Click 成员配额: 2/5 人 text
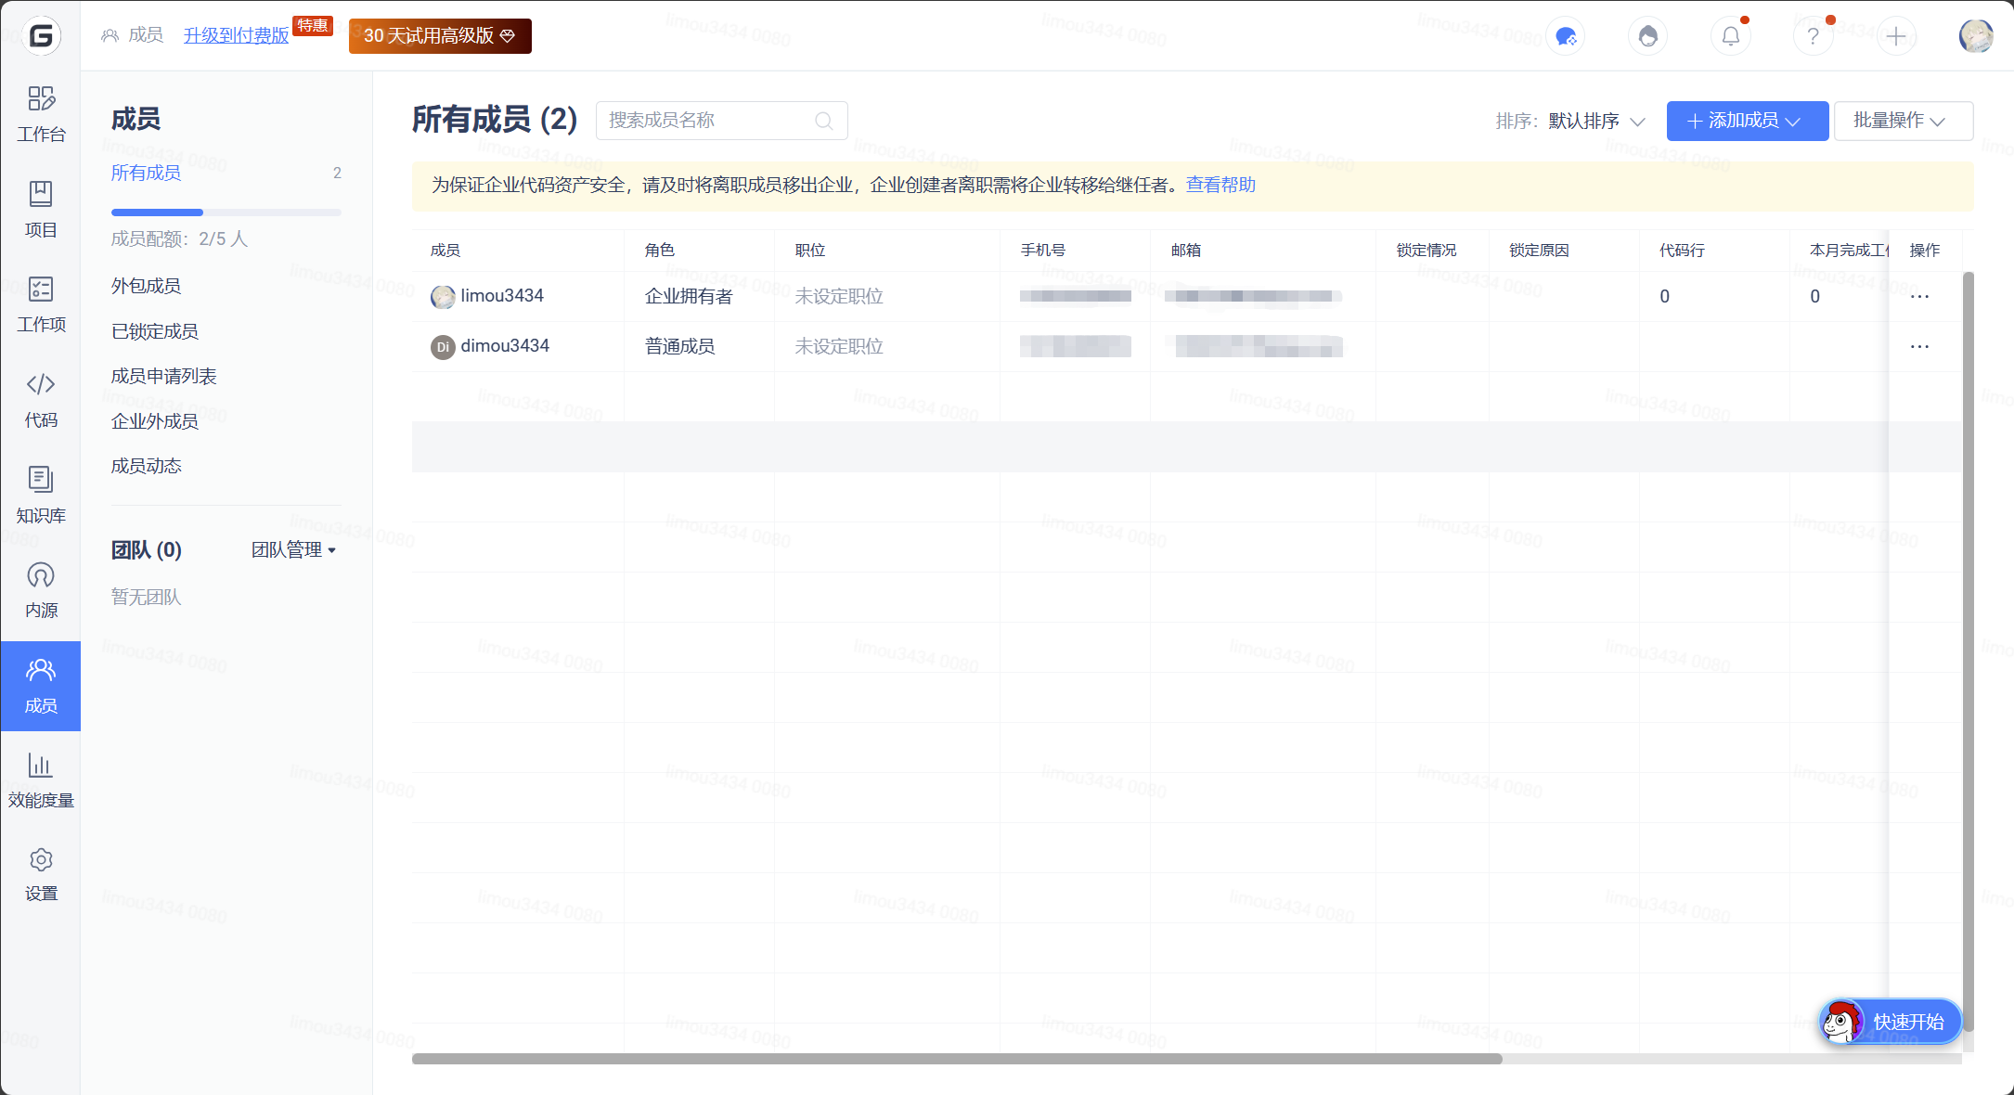 click(179, 239)
